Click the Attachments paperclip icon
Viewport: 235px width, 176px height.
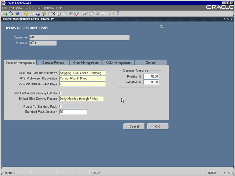(x=103, y=14)
